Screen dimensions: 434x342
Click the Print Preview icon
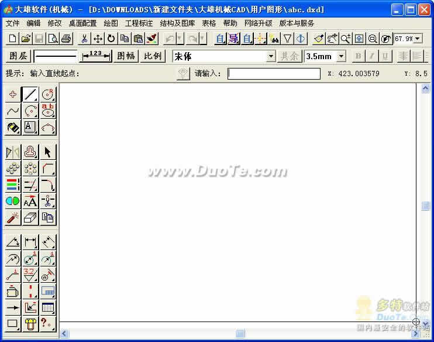(53, 39)
